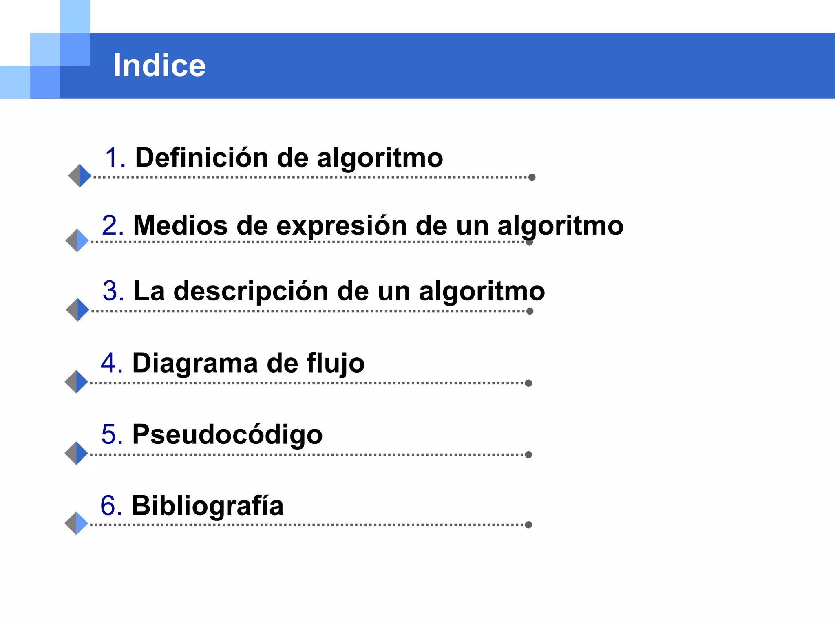835x626 pixels.
Task: Click the gray end dot under Diagrama de flujo
Action: click(x=528, y=383)
